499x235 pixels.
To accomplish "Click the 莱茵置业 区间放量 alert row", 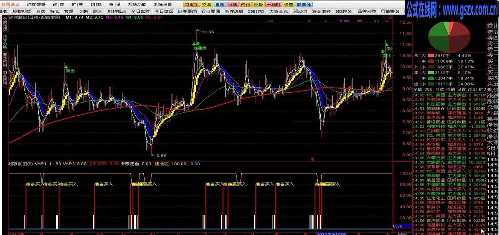I will coord(450,181).
